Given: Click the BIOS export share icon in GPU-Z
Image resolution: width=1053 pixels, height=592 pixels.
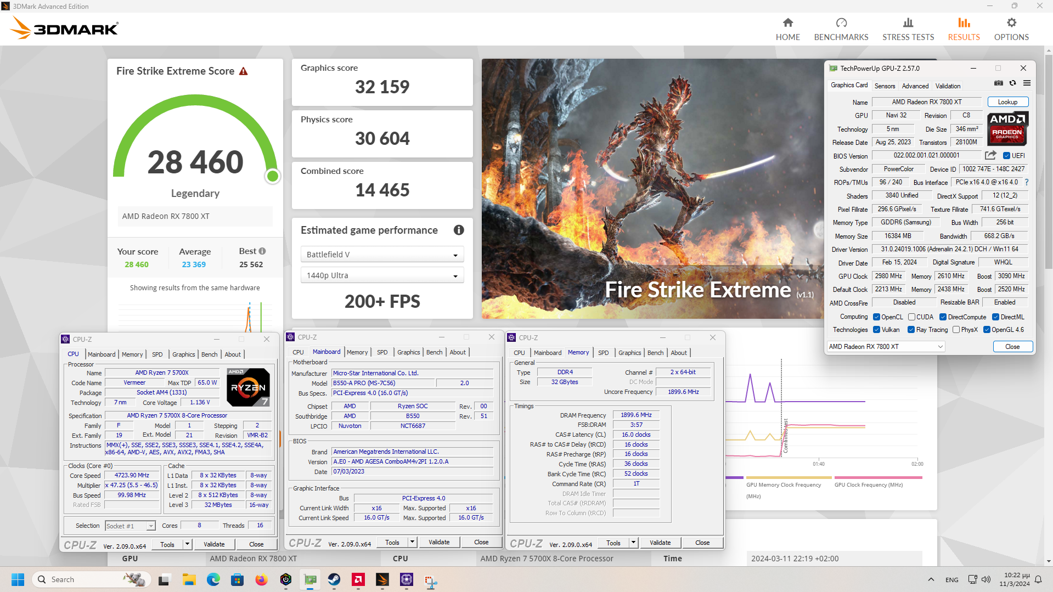Looking at the screenshot, I should [990, 155].
